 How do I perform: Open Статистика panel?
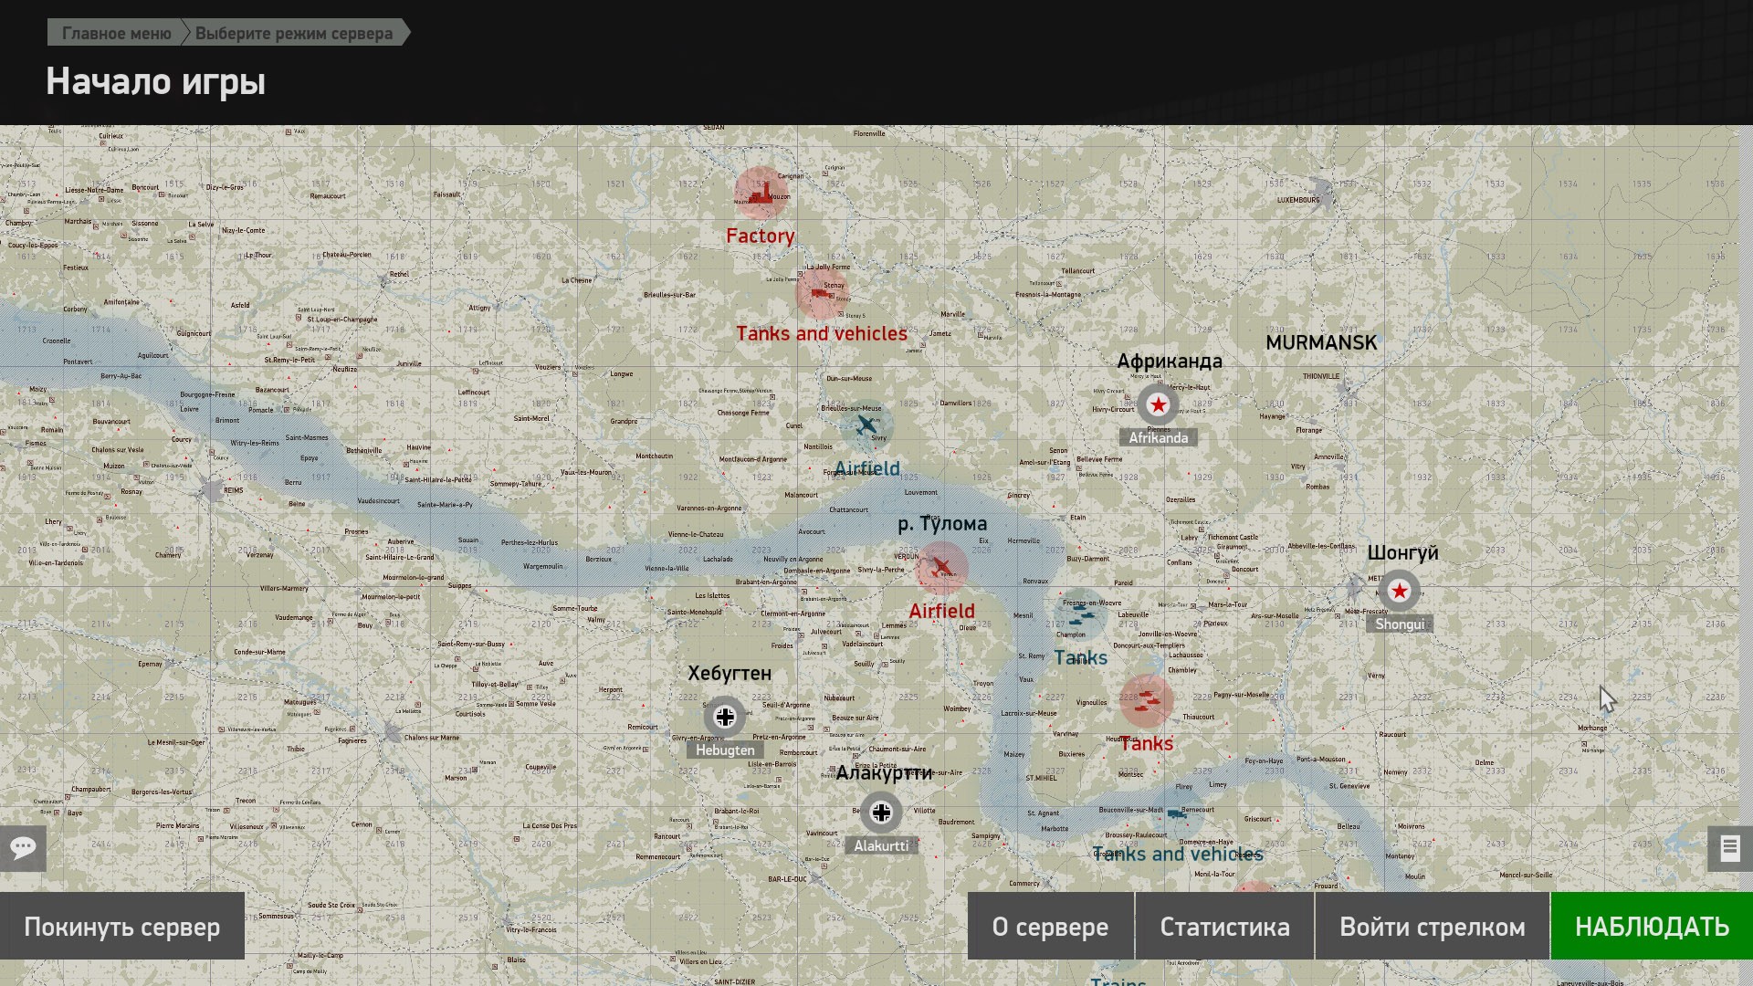coord(1224,927)
